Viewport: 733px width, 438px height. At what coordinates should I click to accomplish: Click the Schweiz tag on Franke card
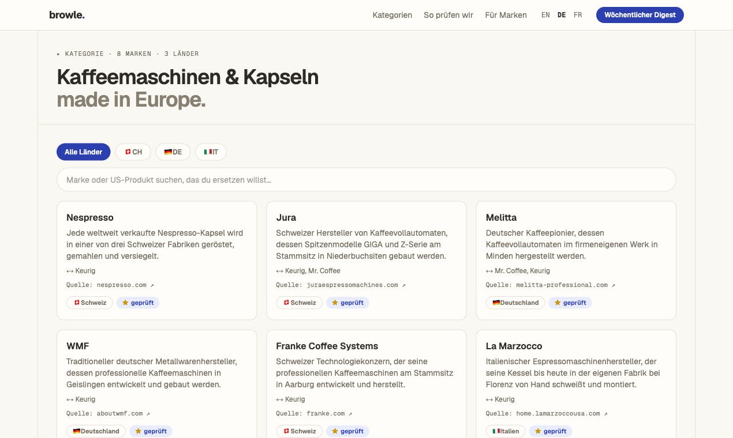(299, 431)
